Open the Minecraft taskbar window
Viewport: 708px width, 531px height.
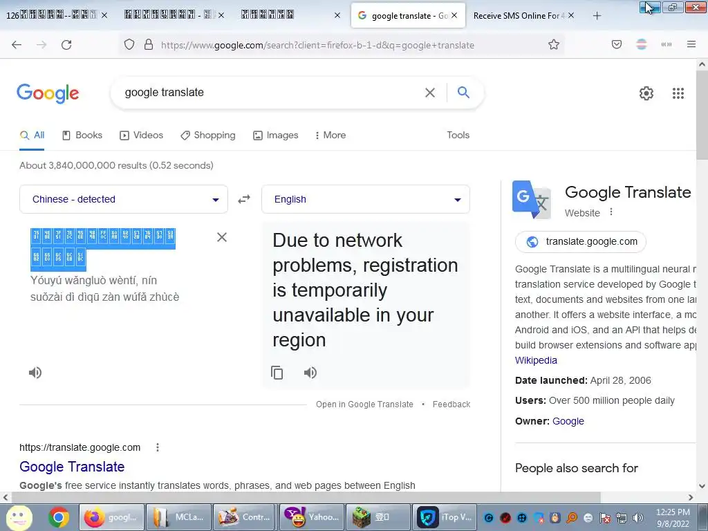click(378, 517)
